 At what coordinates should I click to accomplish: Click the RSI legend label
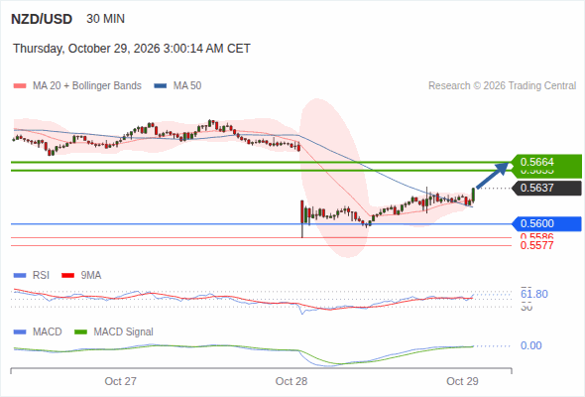pos(41,276)
